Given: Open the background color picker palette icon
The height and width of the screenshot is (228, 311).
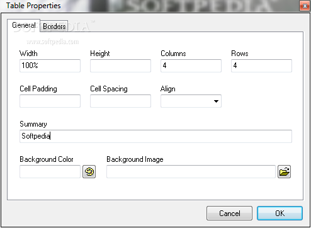Looking at the screenshot, I should 89,172.
